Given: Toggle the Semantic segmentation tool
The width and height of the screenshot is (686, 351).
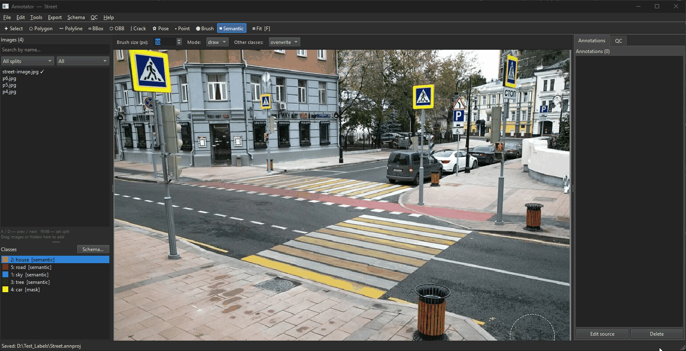Looking at the screenshot, I should (232, 29).
